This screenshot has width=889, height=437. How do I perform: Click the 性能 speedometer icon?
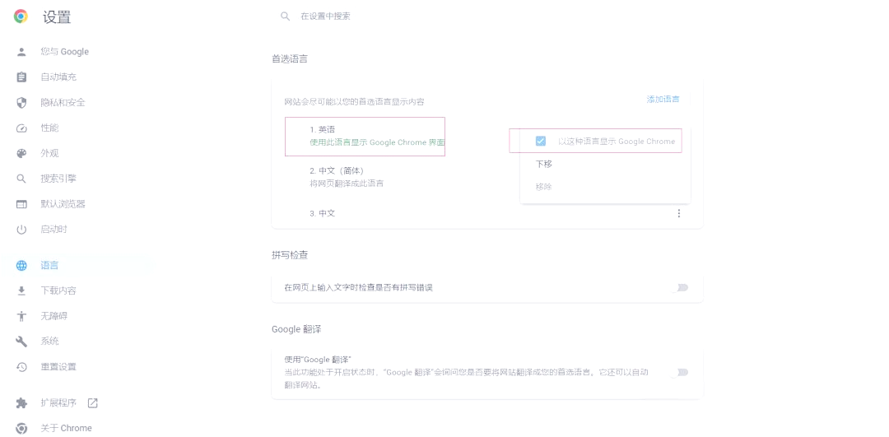point(22,128)
